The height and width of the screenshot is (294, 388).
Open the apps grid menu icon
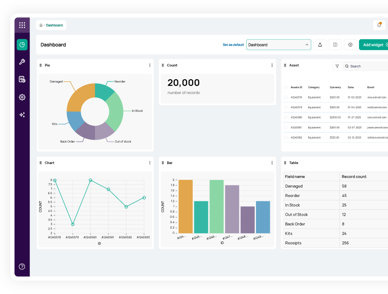point(22,25)
